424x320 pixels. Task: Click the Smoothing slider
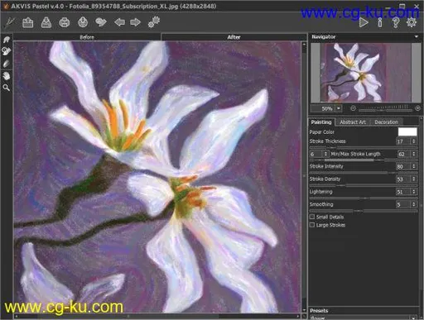(x=364, y=211)
